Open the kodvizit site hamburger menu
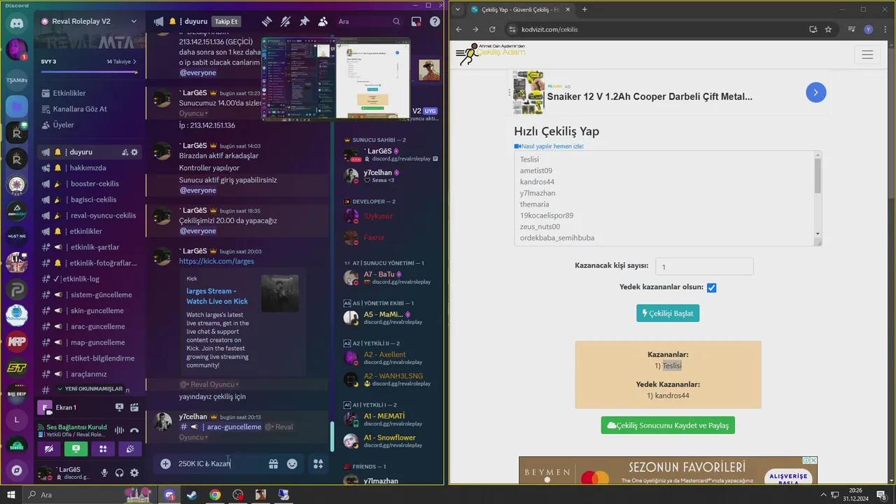The height and width of the screenshot is (504, 896). (x=867, y=54)
